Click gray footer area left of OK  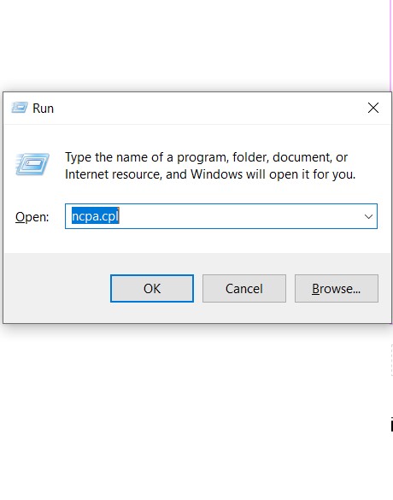[x=56, y=288]
